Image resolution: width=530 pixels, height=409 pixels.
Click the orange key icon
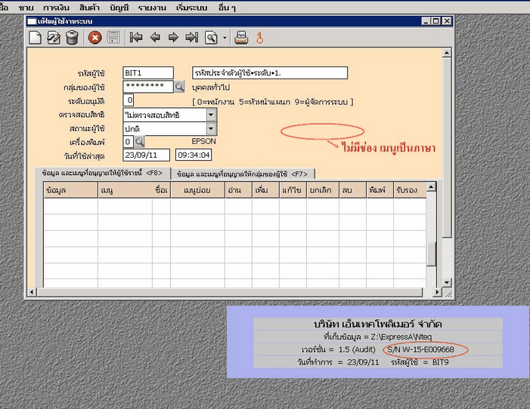(259, 37)
